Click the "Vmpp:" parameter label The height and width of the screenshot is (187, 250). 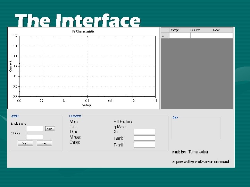(x=76, y=137)
